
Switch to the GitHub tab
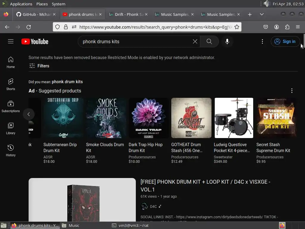(x=36, y=14)
